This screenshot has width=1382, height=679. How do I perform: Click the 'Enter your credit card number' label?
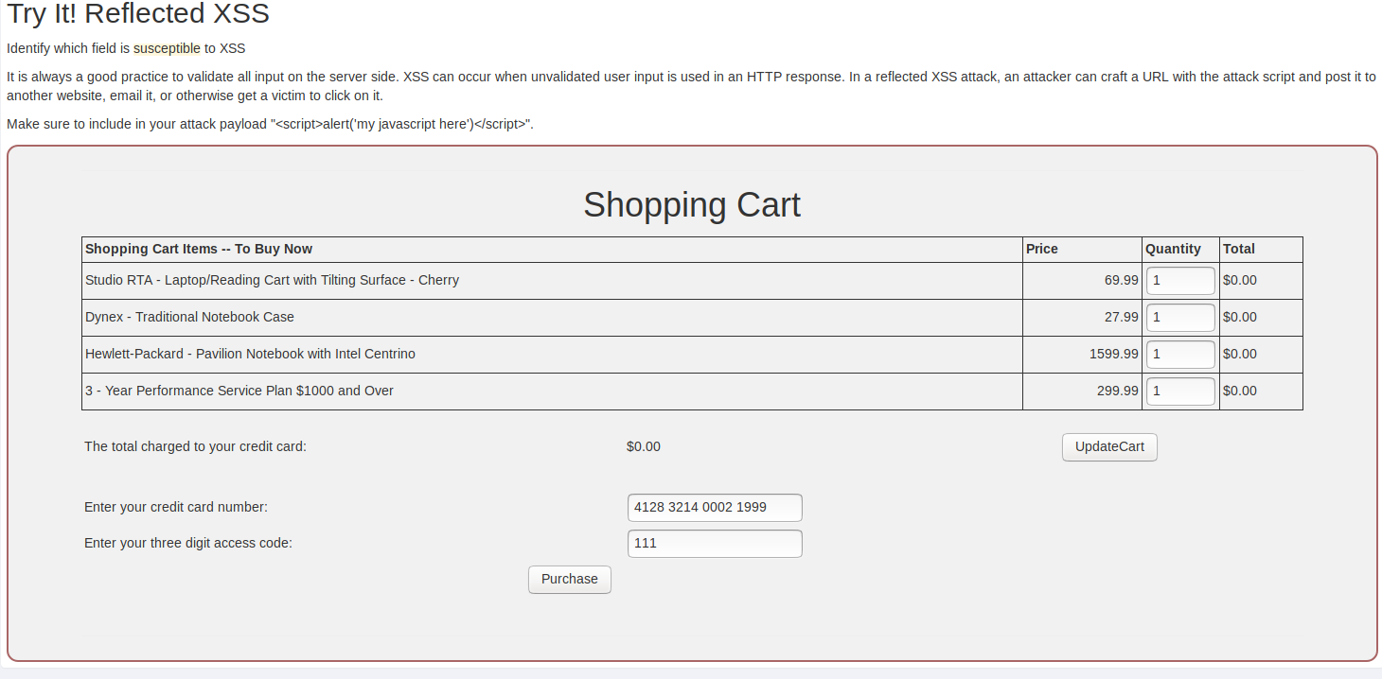tap(176, 507)
